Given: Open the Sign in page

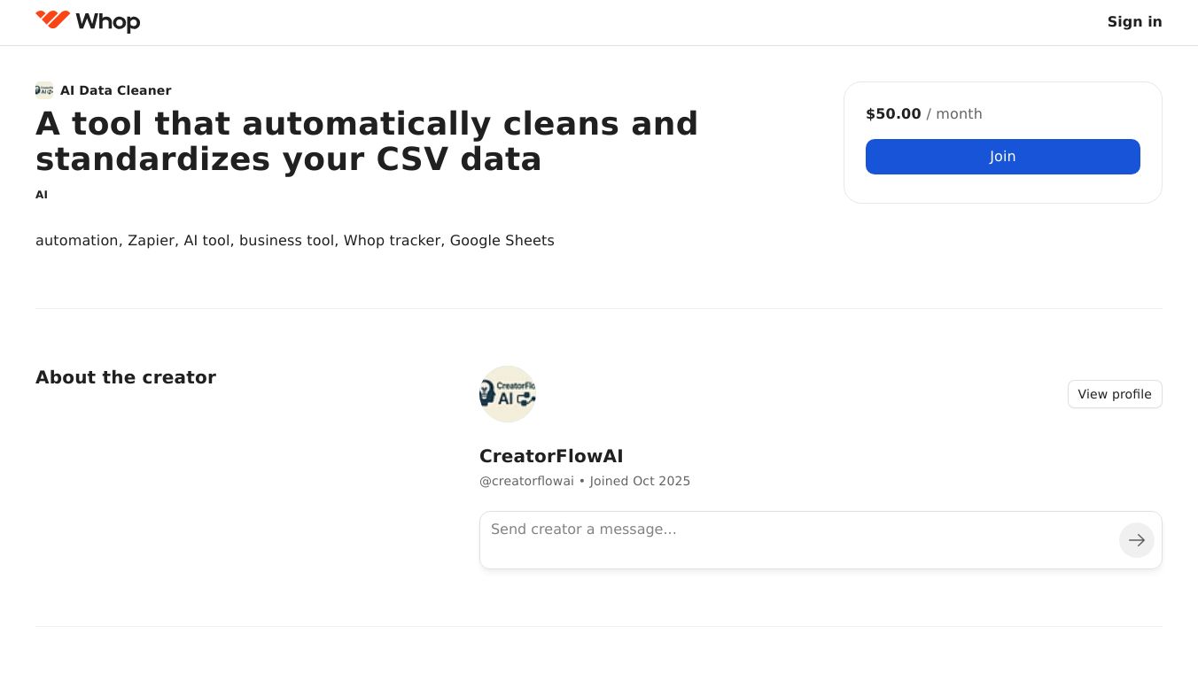Looking at the screenshot, I should click(x=1134, y=21).
